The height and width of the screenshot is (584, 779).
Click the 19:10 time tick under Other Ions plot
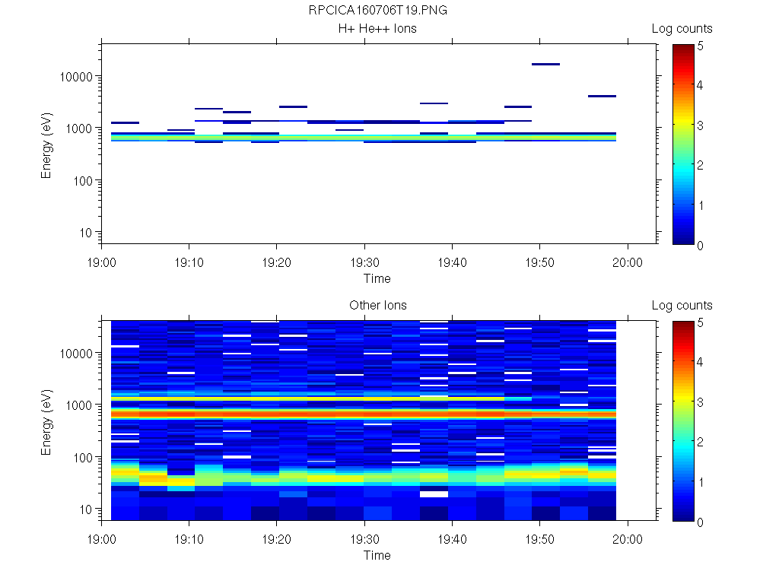point(189,539)
